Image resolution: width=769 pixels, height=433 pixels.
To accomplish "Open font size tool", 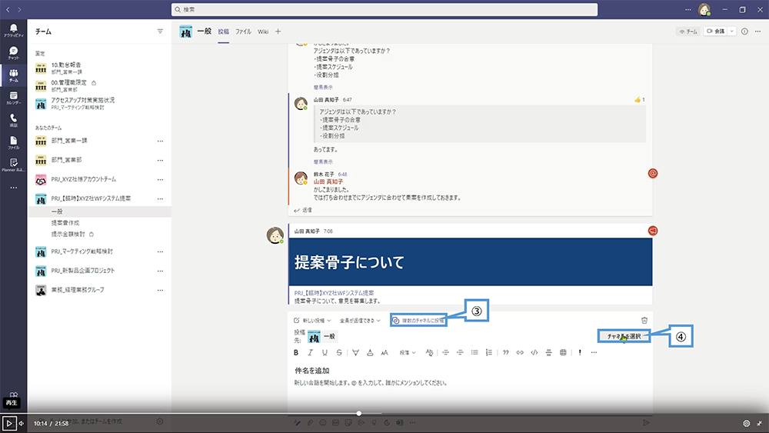I will [384, 352].
